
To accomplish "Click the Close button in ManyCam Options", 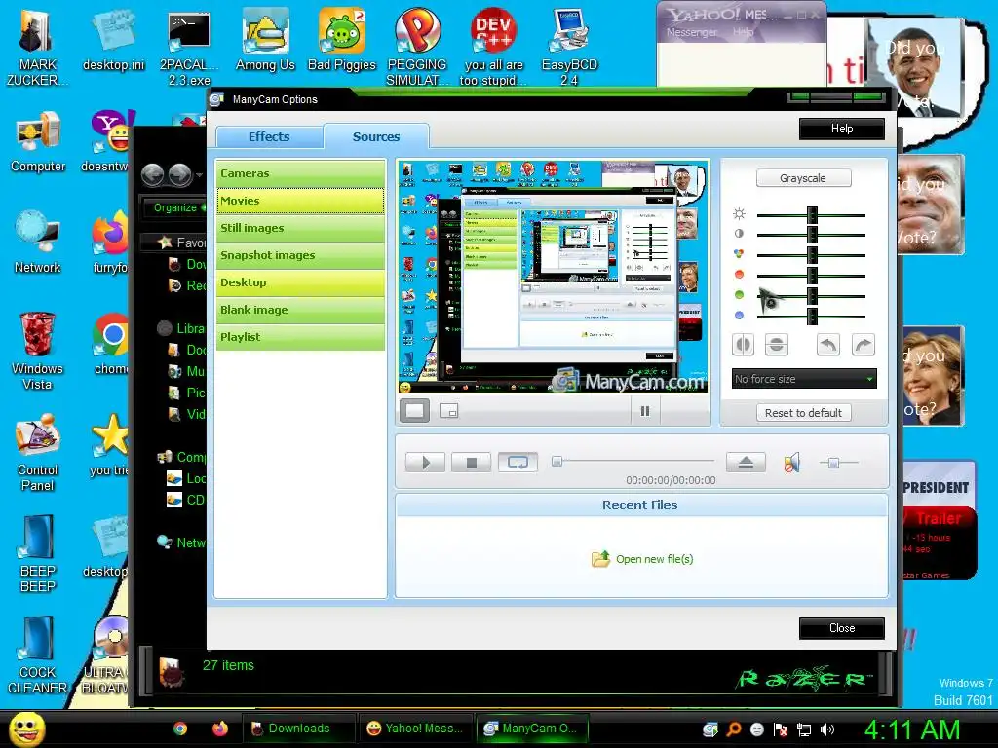I will [841, 628].
